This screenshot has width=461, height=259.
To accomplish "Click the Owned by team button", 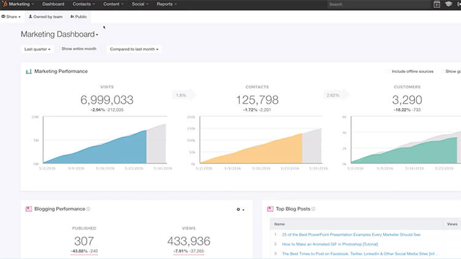I will tap(45, 17).
